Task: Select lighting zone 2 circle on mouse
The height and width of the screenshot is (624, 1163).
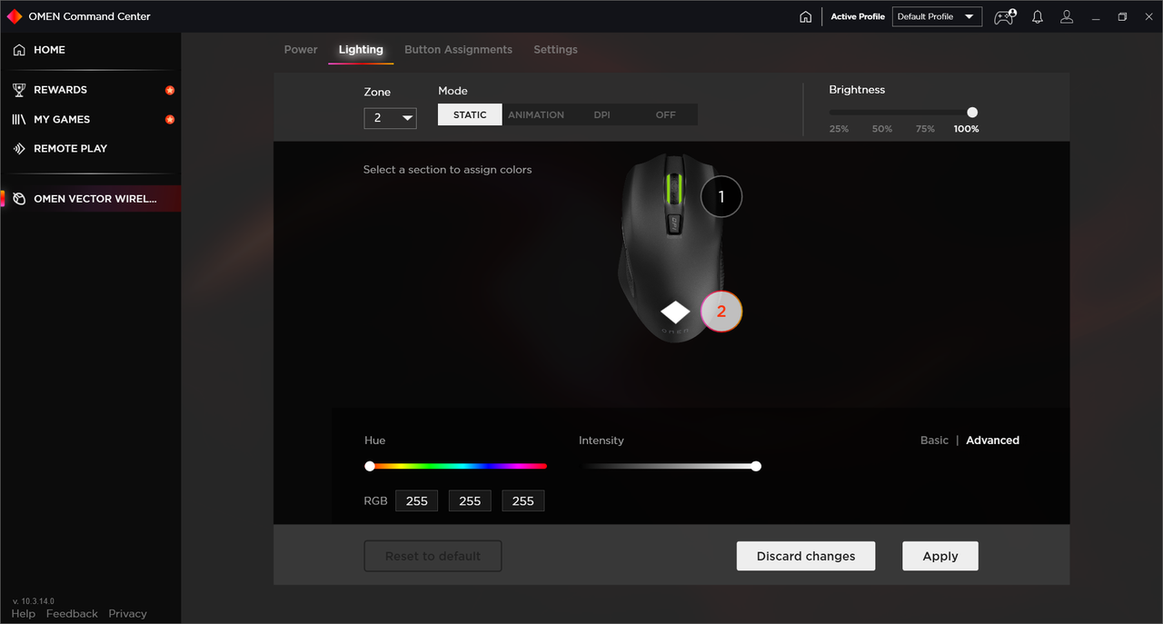Action: 721,311
